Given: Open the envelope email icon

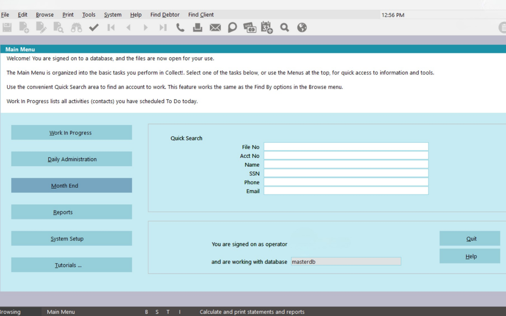Looking at the screenshot, I should (x=215, y=27).
